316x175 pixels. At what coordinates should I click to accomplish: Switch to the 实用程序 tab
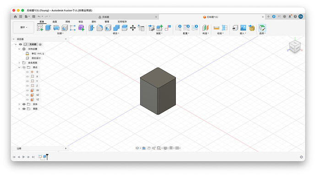pos(122,22)
